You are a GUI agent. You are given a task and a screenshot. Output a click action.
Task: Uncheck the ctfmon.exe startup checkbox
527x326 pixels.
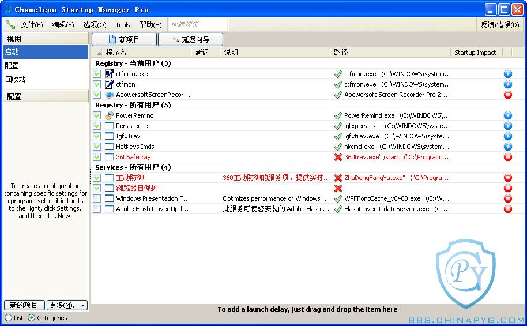coord(97,74)
